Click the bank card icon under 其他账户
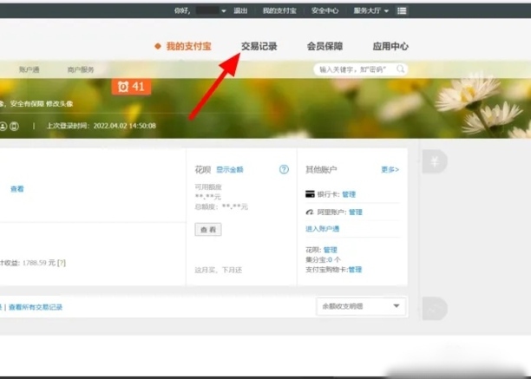Image resolution: width=531 pixels, height=379 pixels. pyautogui.click(x=311, y=195)
